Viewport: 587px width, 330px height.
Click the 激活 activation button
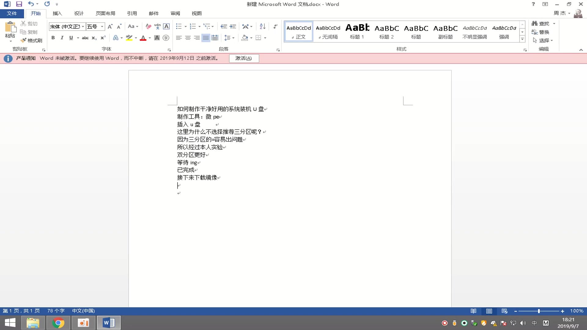243,58
